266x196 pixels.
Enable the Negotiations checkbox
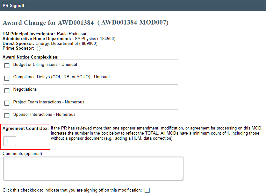pyautogui.click(x=7, y=91)
